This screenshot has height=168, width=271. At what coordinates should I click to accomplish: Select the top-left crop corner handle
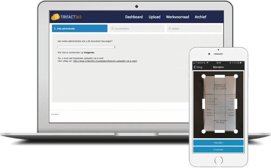click(x=204, y=76)
